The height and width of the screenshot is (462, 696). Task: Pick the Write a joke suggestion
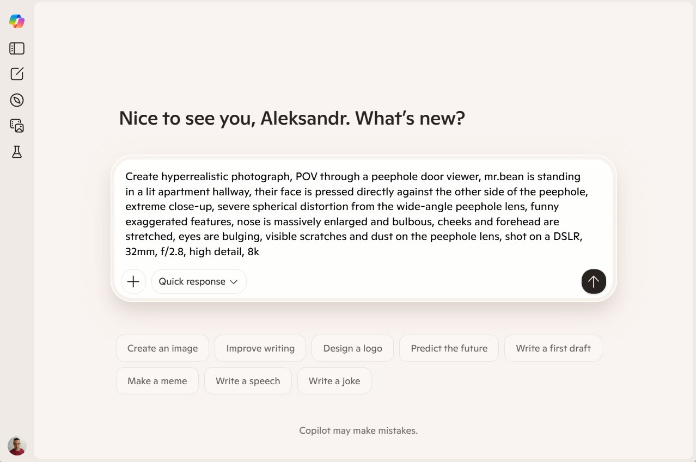(x=334, y=381)
